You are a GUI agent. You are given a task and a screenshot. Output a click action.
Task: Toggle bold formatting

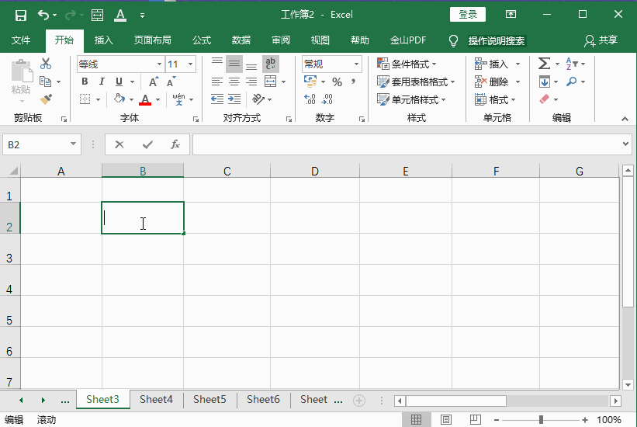pyautogui.click(x=85, y=82)
